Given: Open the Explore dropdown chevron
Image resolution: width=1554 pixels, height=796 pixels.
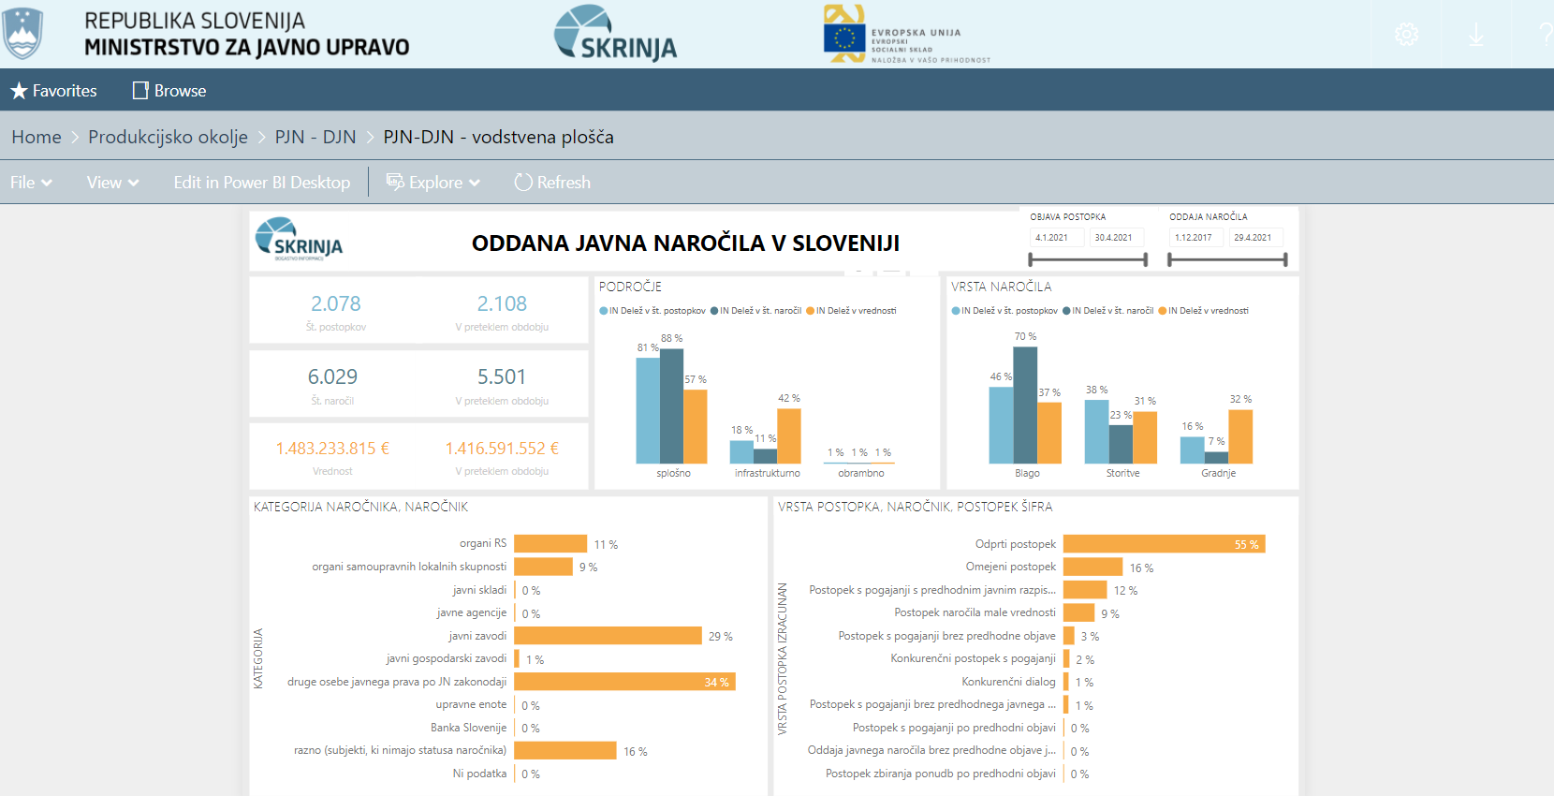Looking at the screenshot, I should click(x=475, y=183).
